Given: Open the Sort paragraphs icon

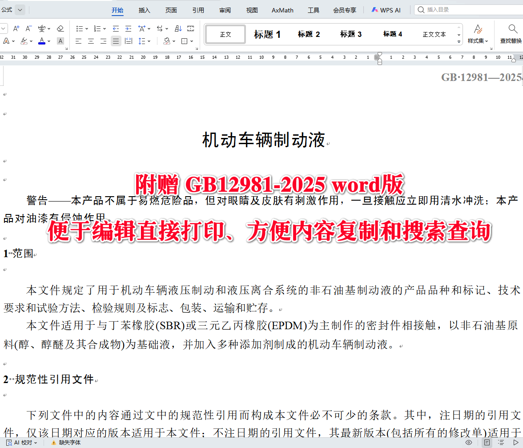Looking at the screenshot, I should 178,28.
